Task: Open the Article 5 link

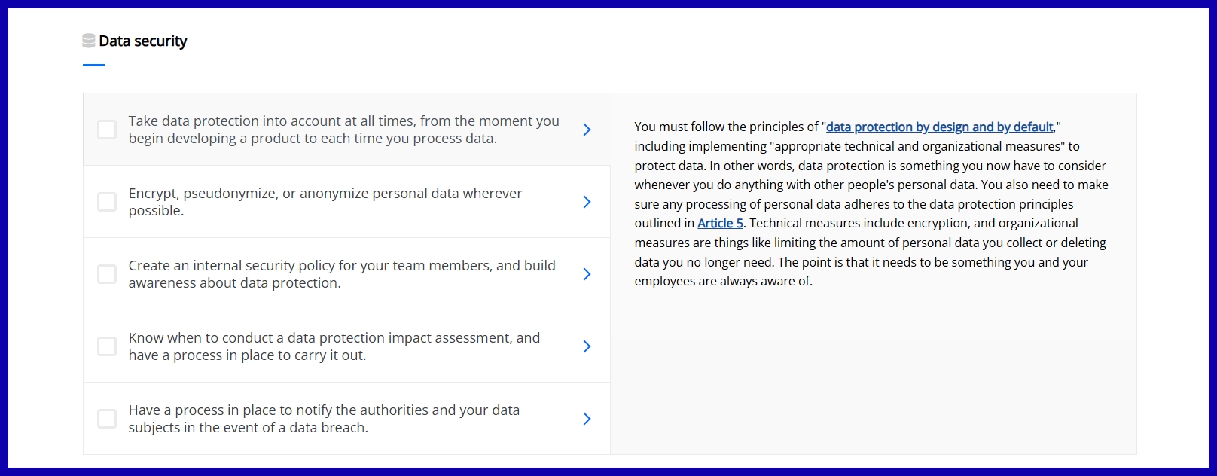Action: [720, 224]
